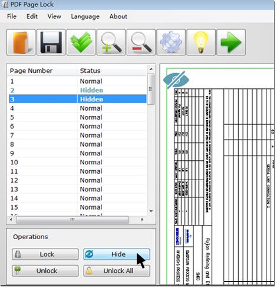Screen dimensions: 277x288
Task: Select page 8 in the page list
Action: click(x=77, y=144)
